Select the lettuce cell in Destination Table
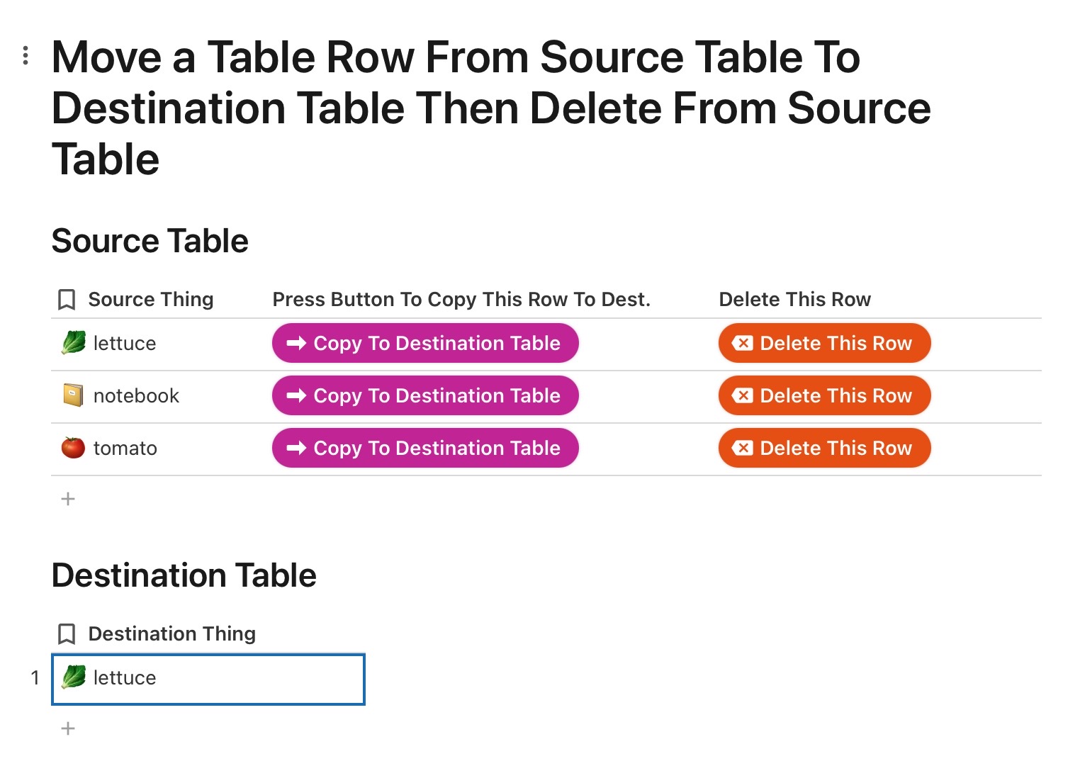This screenshot has width=1080, height=761. coord(208,679)
